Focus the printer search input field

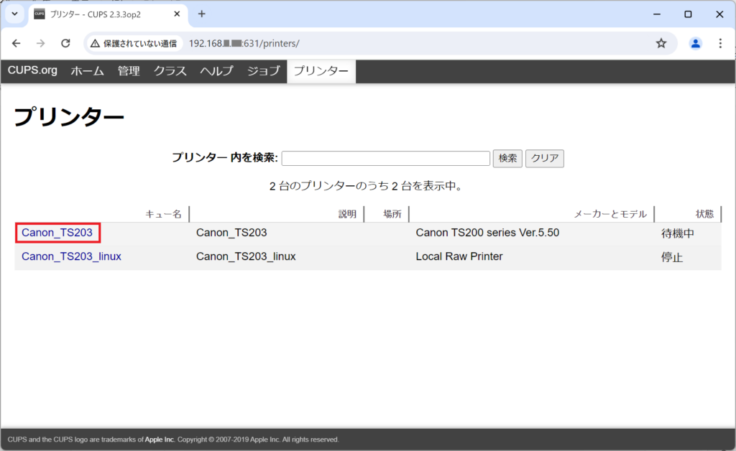tap(386, 158)
